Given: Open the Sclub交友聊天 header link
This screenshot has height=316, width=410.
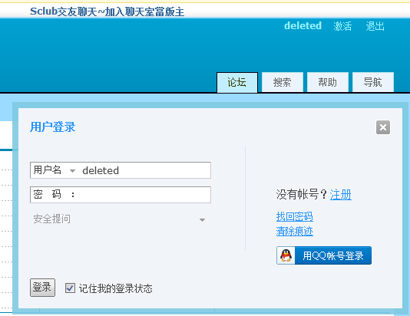Looking at the screenshot, I should (x=107, y=12).
